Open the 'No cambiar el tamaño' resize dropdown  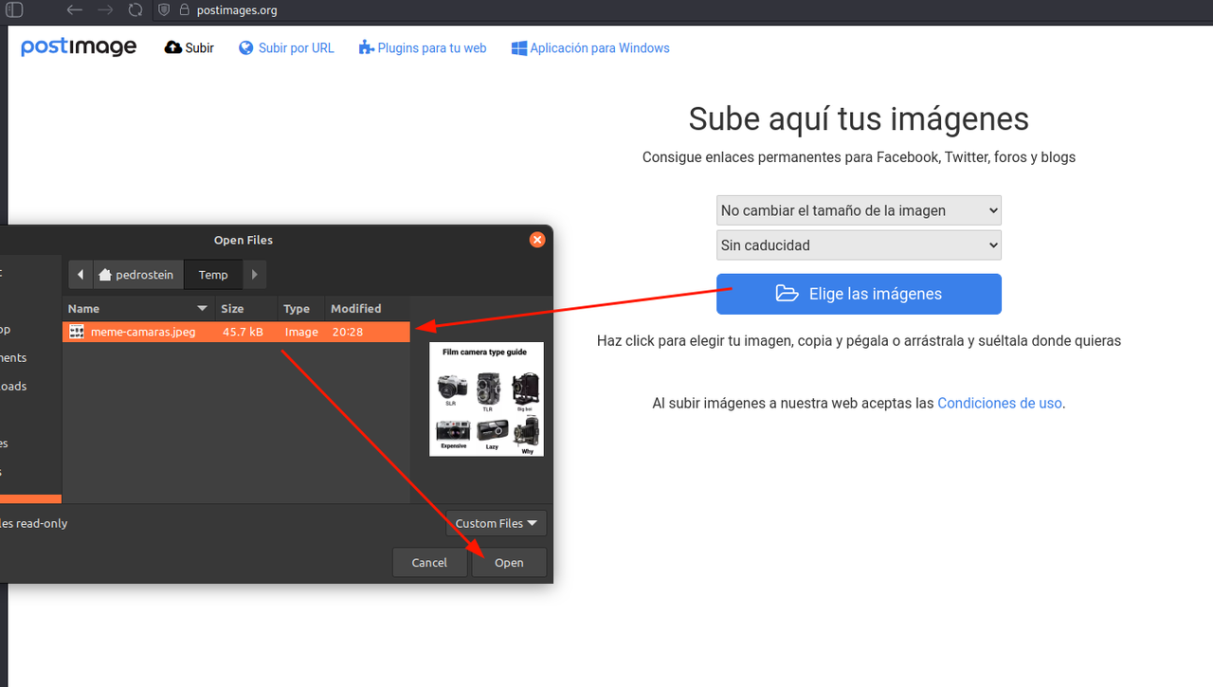click(x=858, y=209)
